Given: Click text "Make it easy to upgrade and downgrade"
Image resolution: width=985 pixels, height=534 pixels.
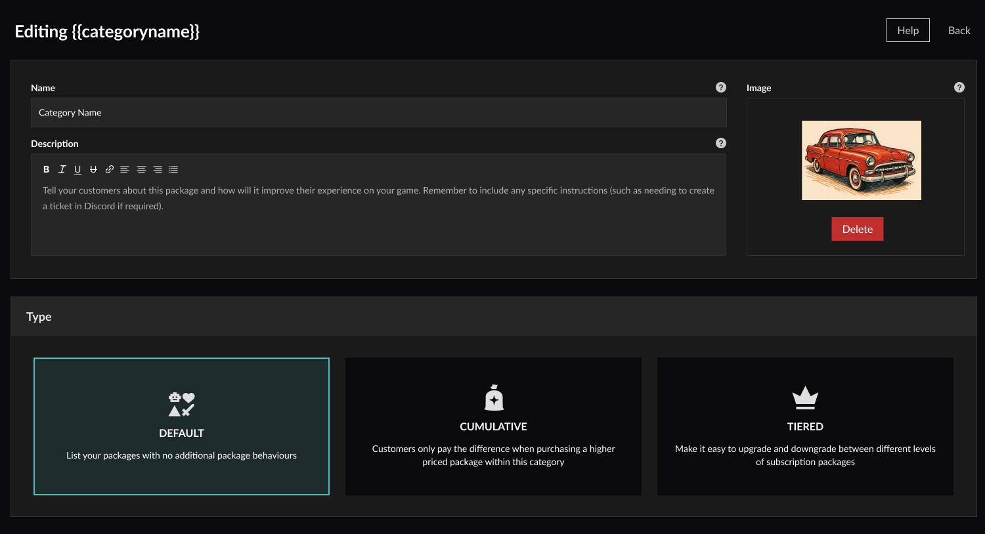Looking at the screenshot, I should 805,455.
